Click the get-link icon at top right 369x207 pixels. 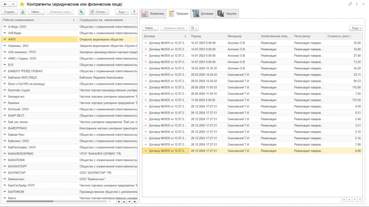350,4
